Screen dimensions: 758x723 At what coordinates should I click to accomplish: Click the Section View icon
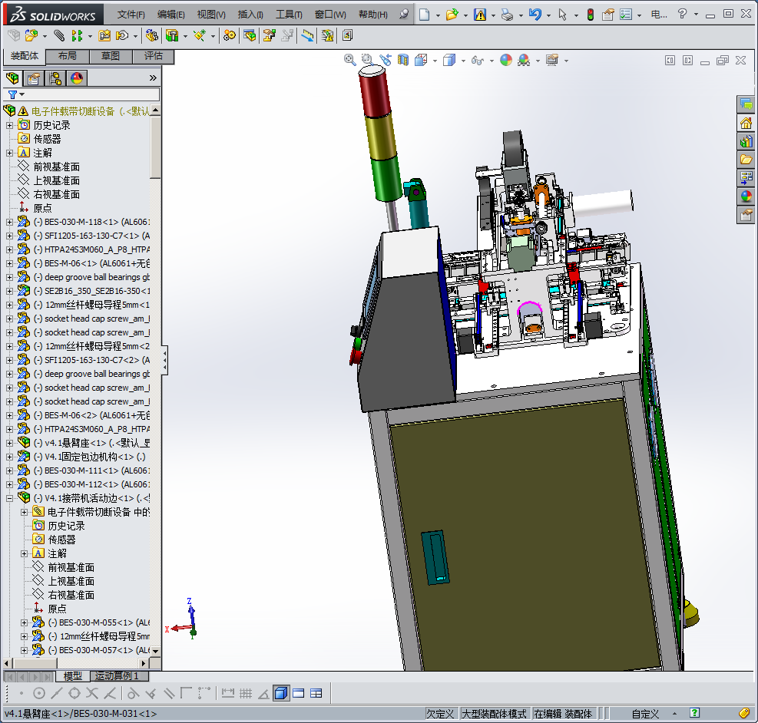(403, 60)
